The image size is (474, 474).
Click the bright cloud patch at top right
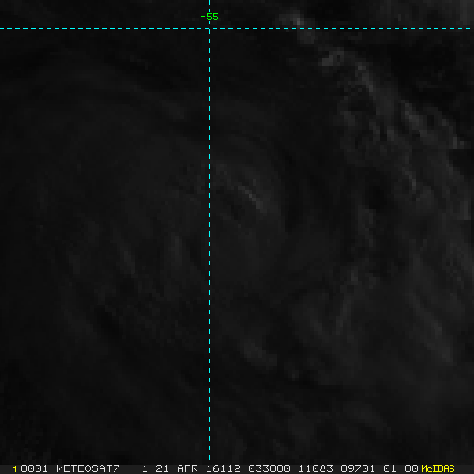click(299, 20)
